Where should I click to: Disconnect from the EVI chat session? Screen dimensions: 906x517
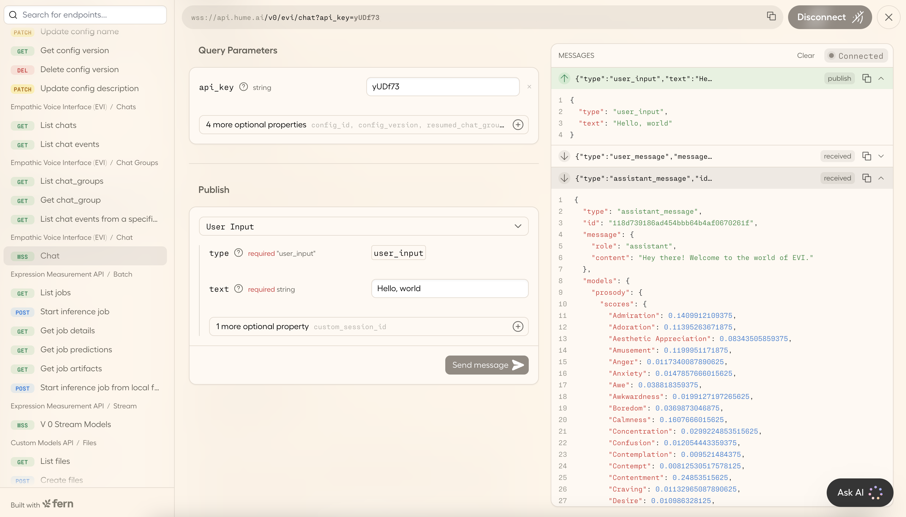coord(830,17)
